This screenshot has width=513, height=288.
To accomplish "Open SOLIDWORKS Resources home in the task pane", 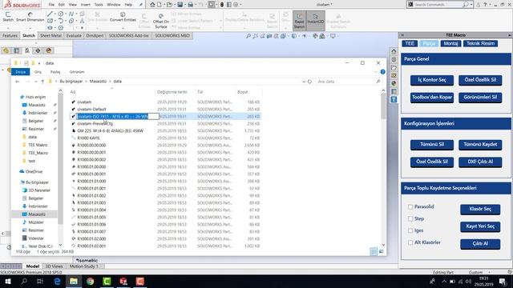I will pyautogui.click(x=394, y=51).
